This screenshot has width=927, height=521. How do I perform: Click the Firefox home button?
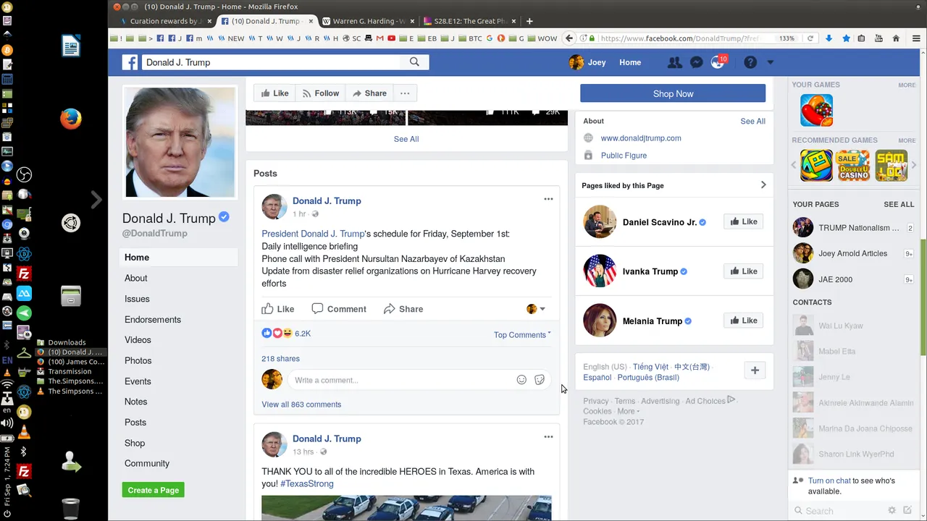pyautogui.click(x=896, y=38)
